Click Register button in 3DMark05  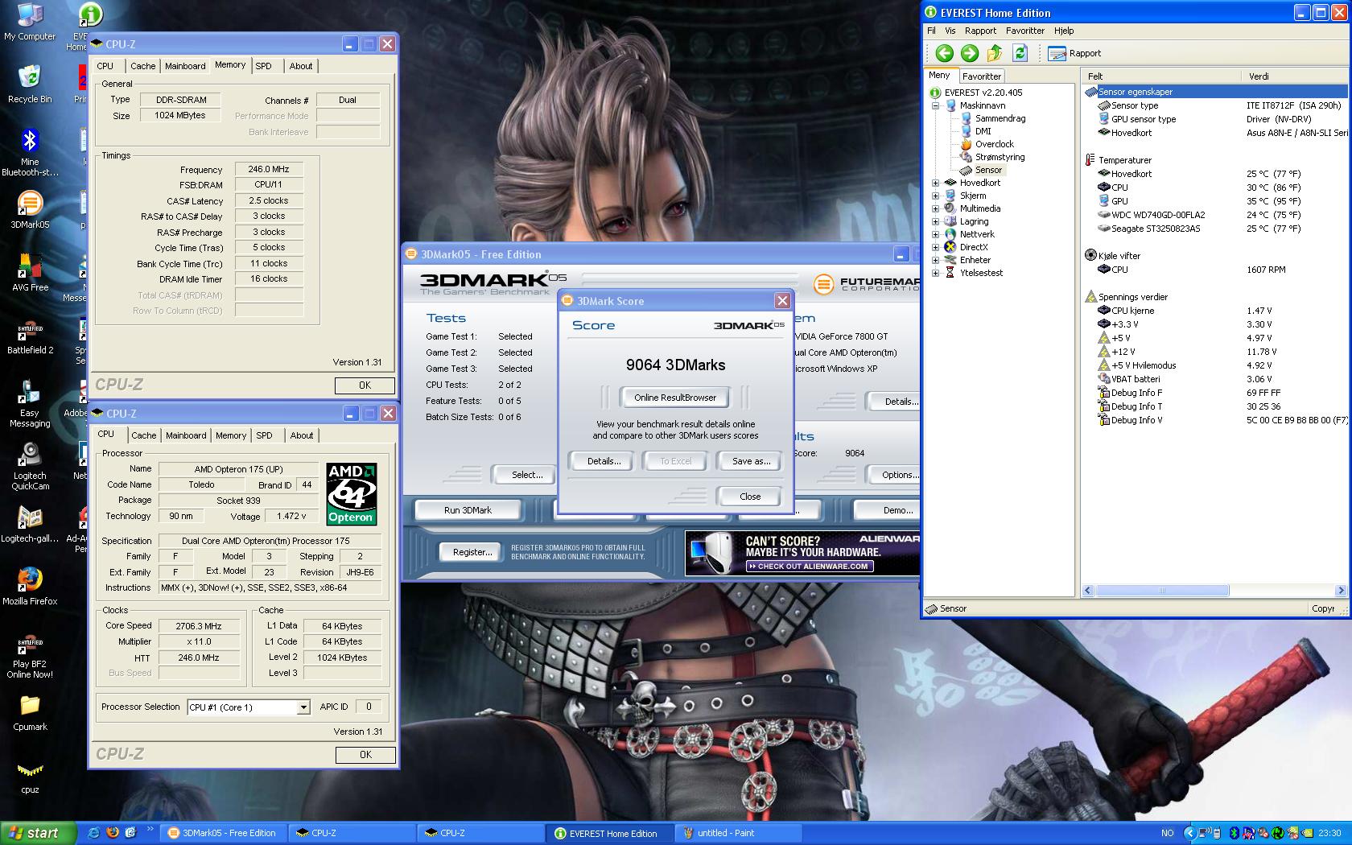[472, 552]
